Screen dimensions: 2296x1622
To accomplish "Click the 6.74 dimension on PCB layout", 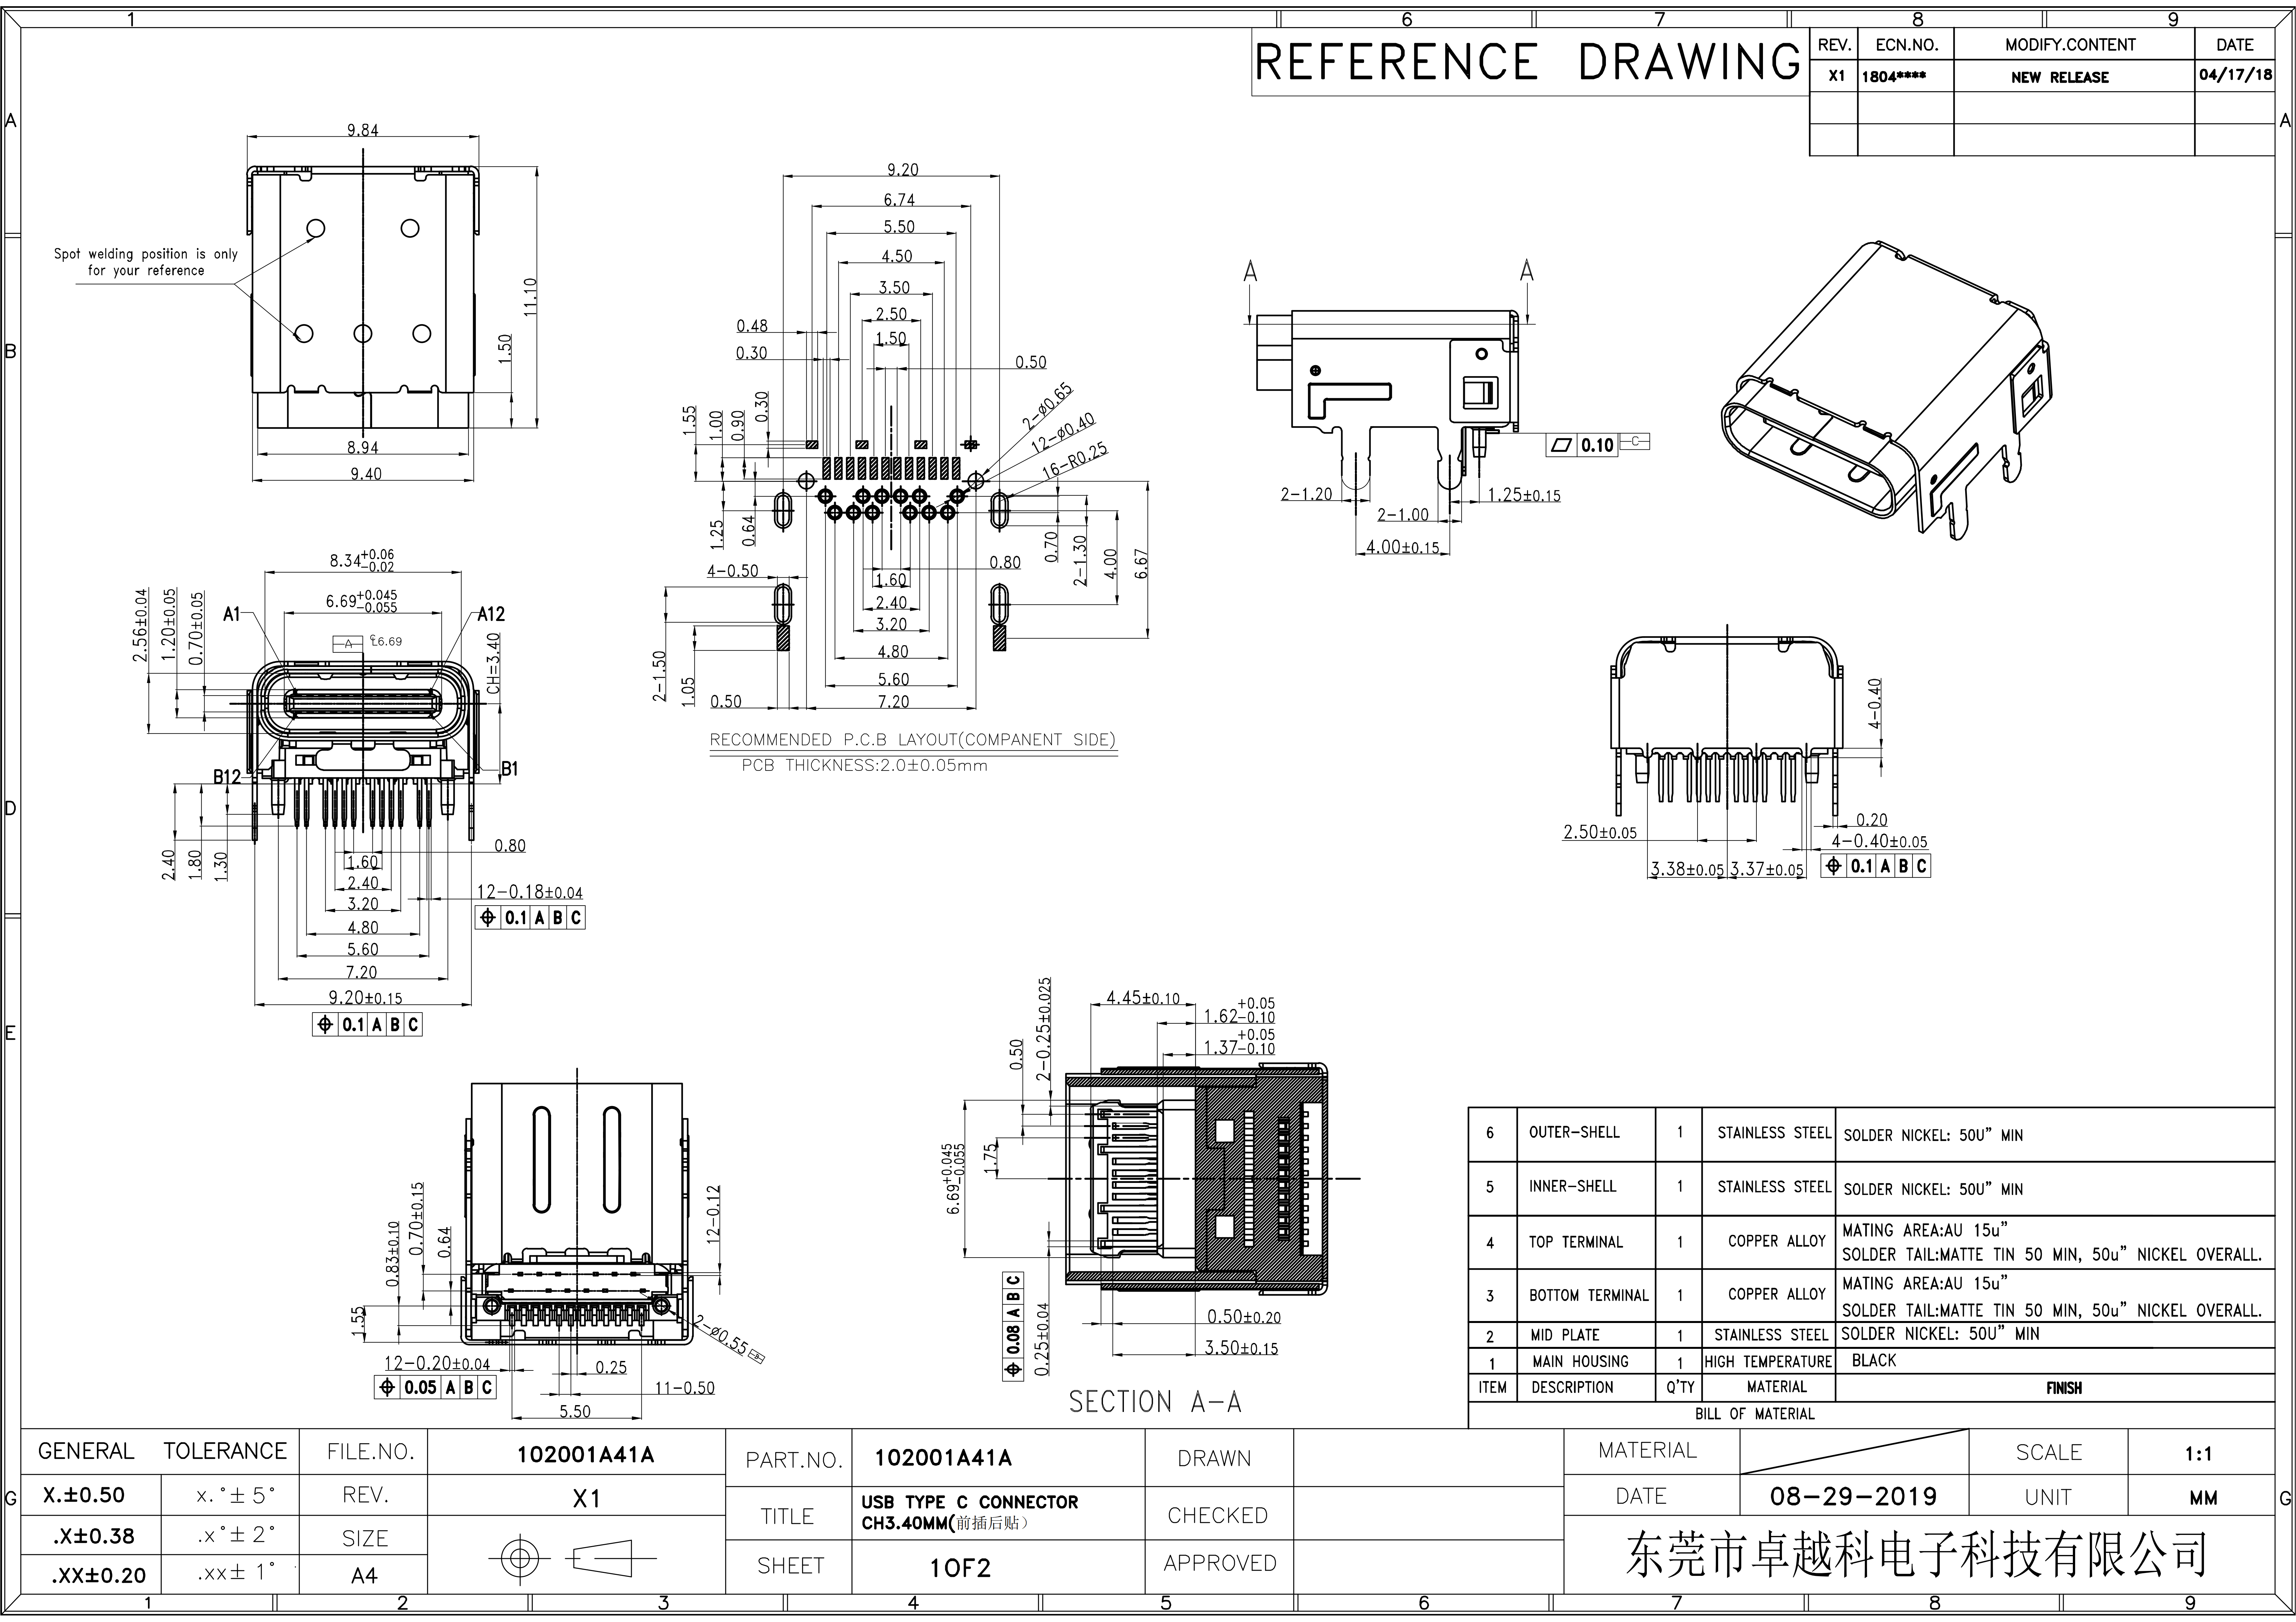I will 899,200.
